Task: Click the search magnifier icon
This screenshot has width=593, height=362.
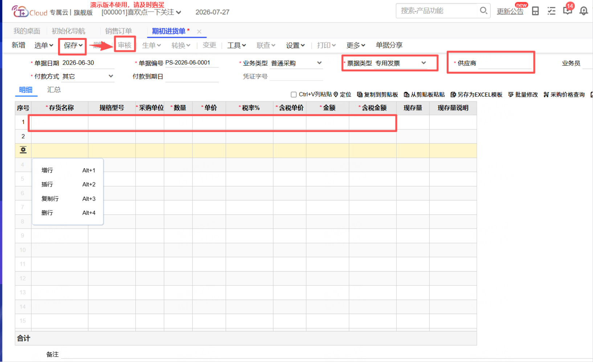Action: click(x=483, y=11)
